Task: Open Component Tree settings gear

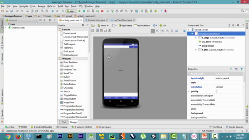Action: click(x=238, y=25)
